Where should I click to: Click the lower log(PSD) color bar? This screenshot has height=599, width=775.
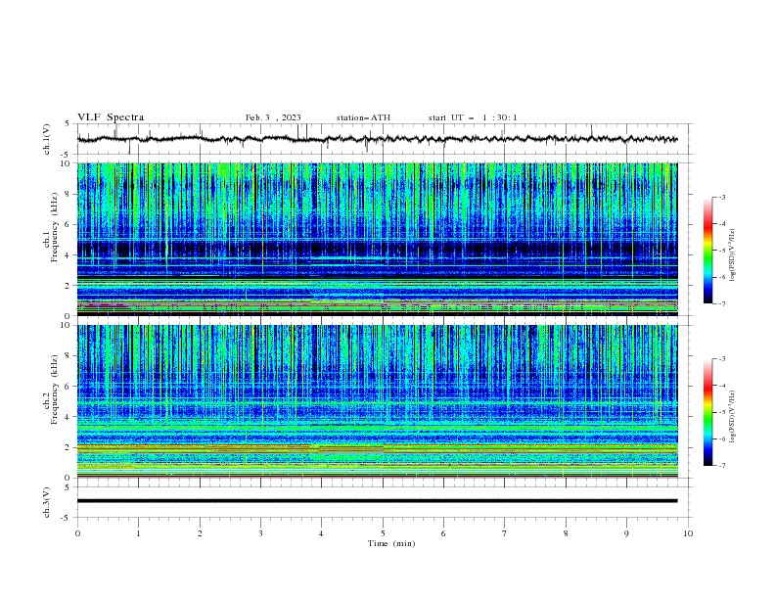(707, 412)
